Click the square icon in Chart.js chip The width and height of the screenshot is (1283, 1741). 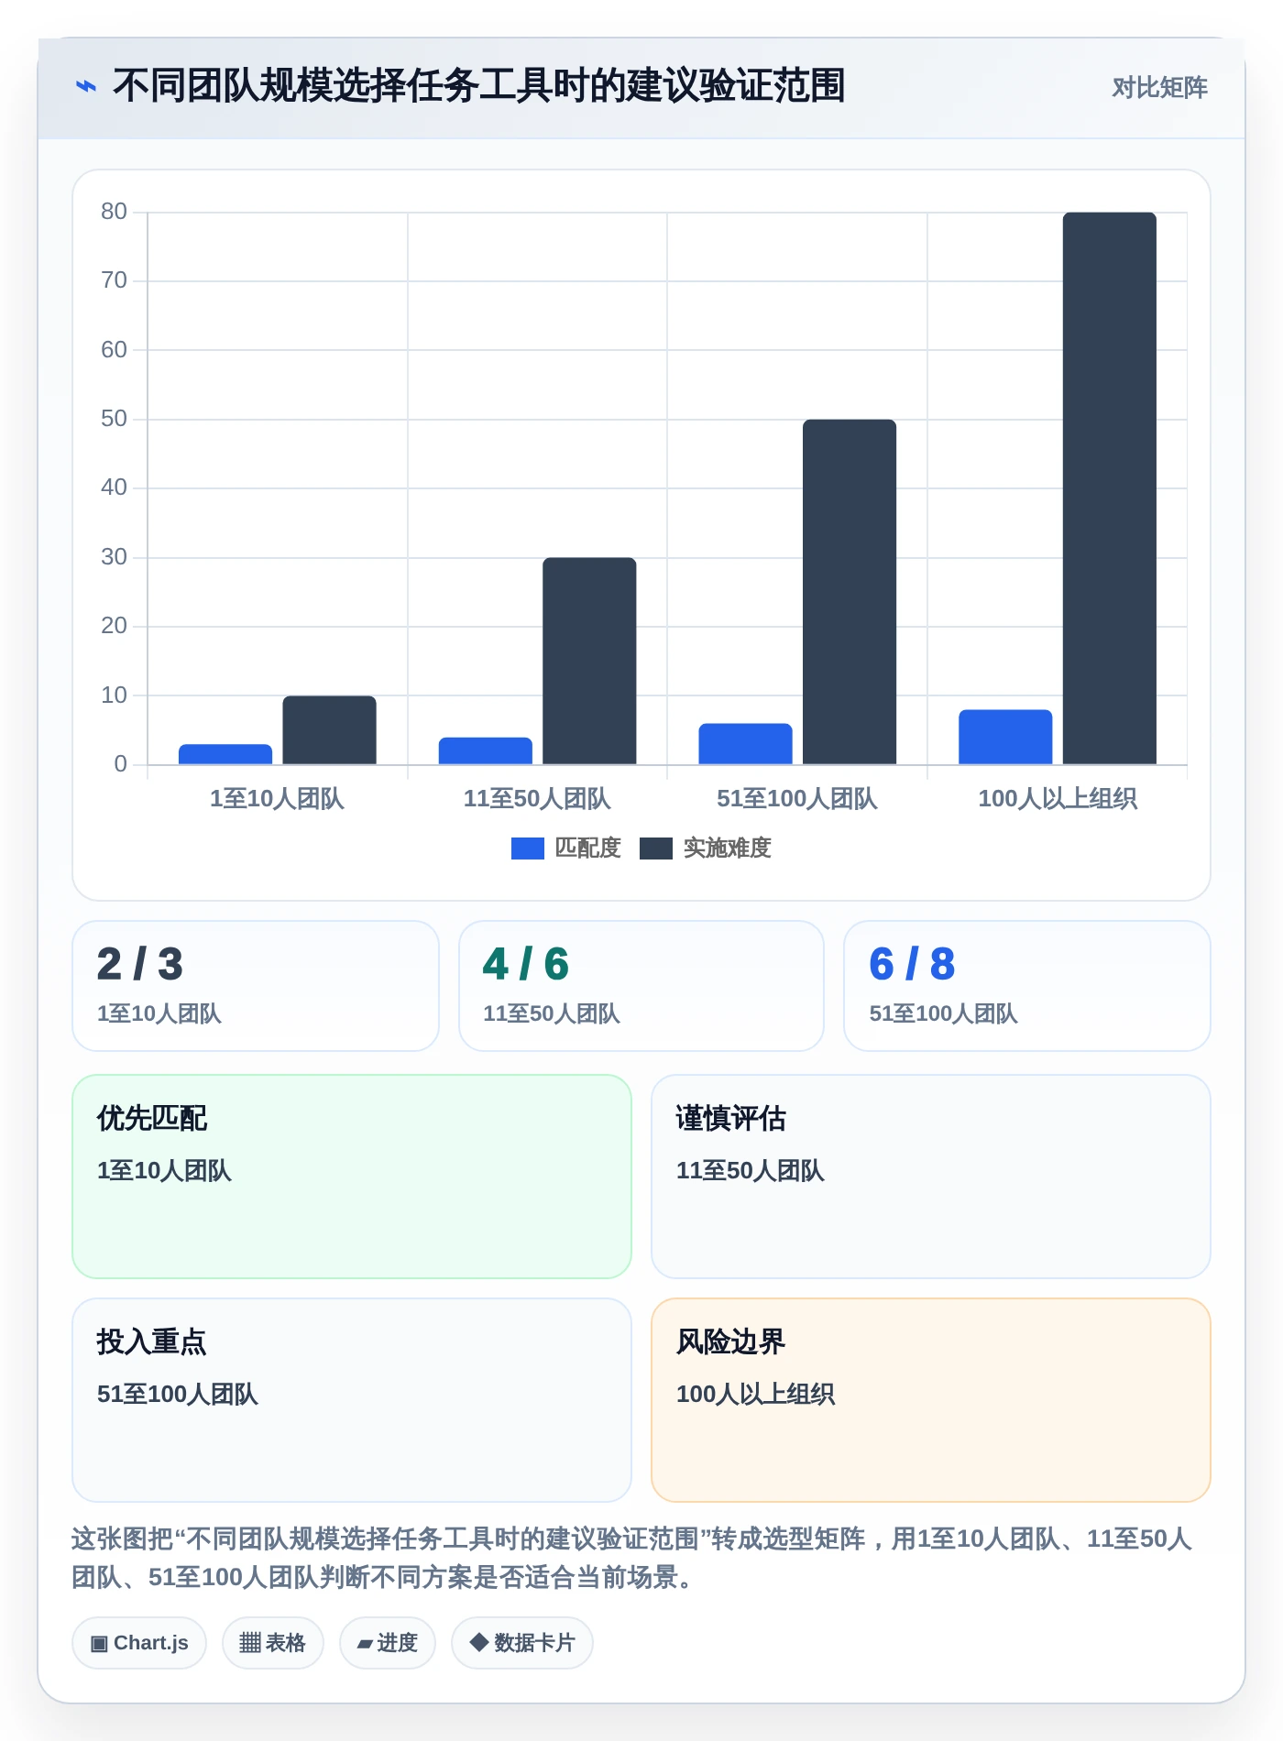[99, 1644]
